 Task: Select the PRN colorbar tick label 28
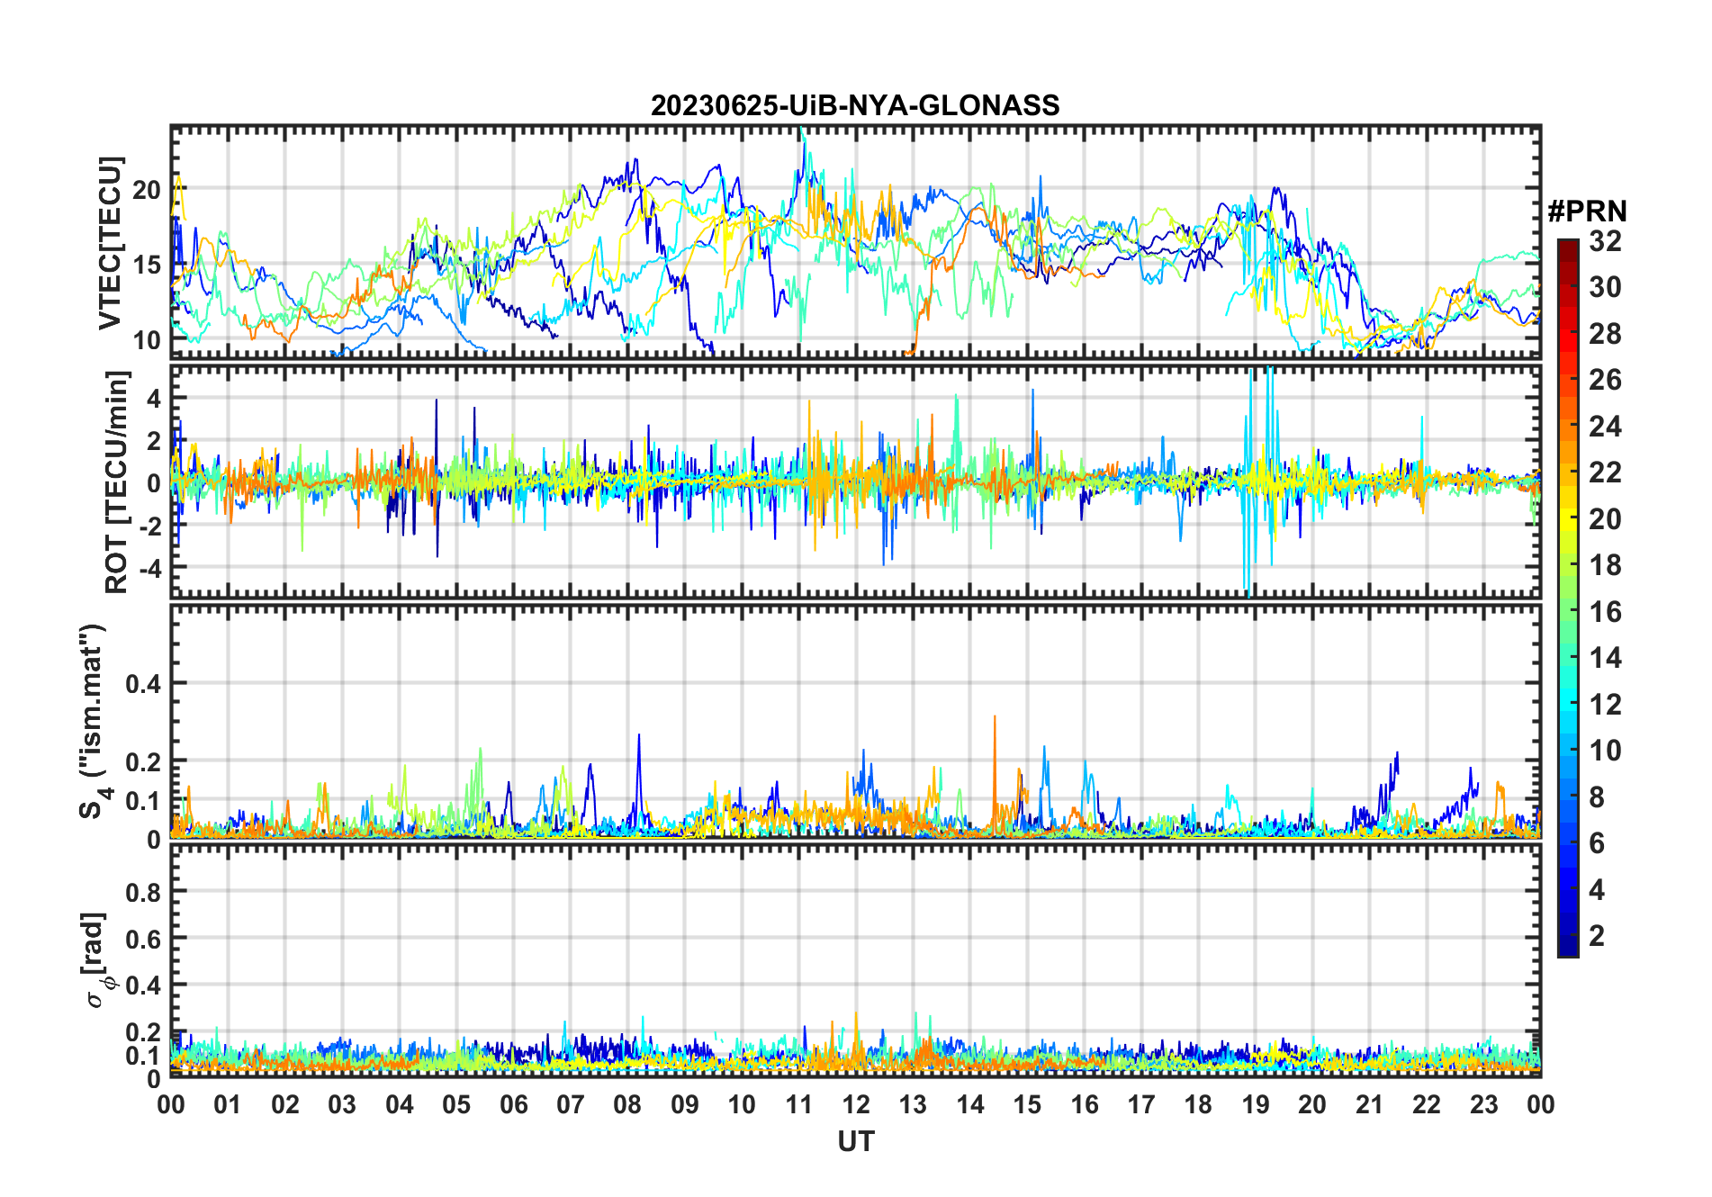click(1605, 334)
